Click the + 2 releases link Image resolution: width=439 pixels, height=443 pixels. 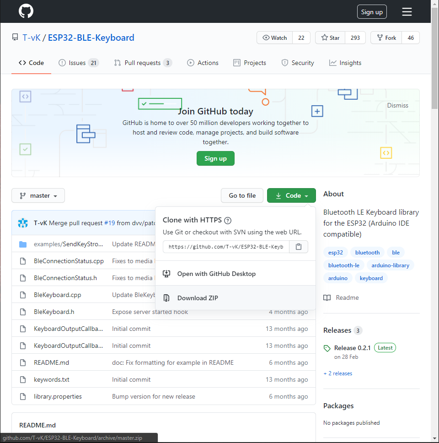coord(338,373)
